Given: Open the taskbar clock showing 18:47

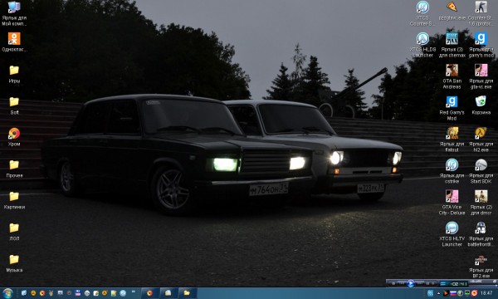Looking at the screenshot, I should 486,293.
